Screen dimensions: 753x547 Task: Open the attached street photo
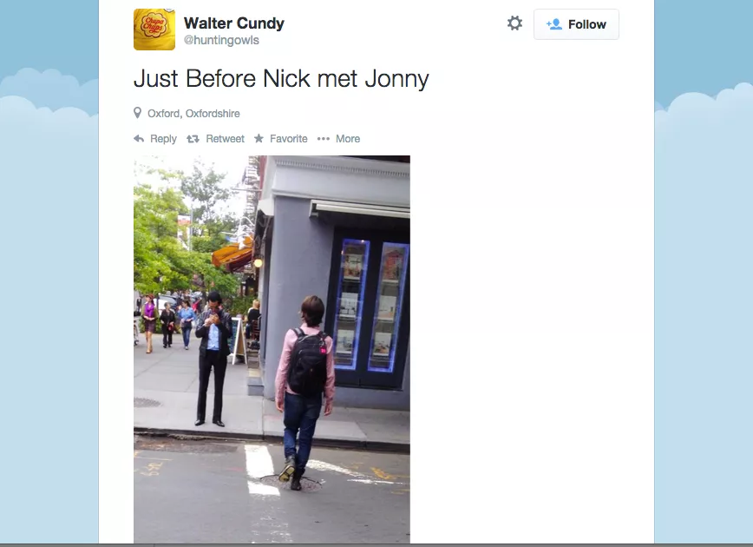[x=272, y=349]
